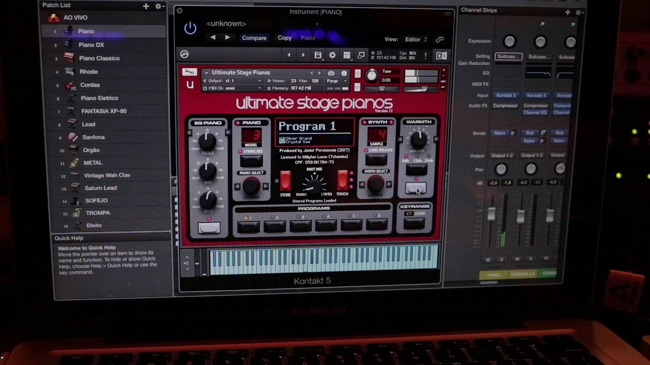The width and height of the screenshot is (650, 365).
Task: Toggle the Warmth on/off white button
Action: 416,189
